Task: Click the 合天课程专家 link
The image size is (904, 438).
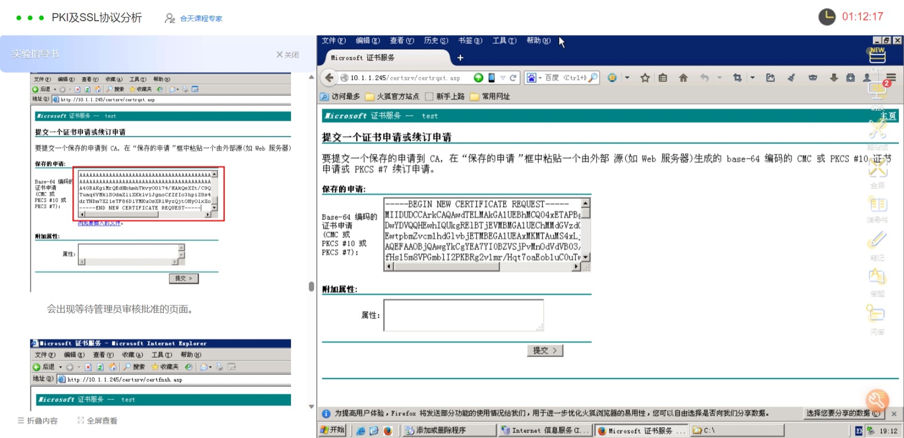Action: click(201, 19)
